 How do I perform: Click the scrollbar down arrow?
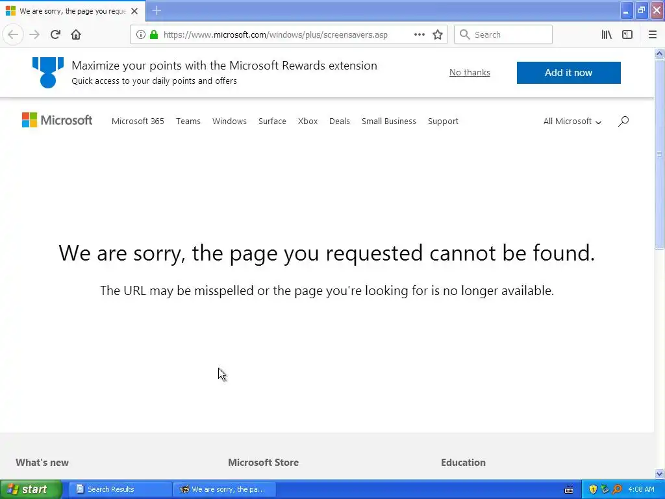659,474
